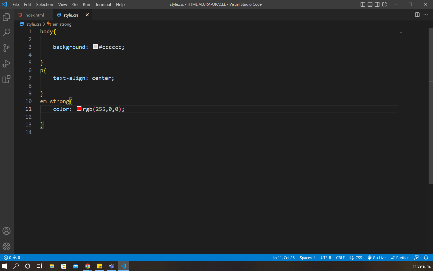
Task: Place cursor on 'text-align' property
Action: [x=69, y=78]
